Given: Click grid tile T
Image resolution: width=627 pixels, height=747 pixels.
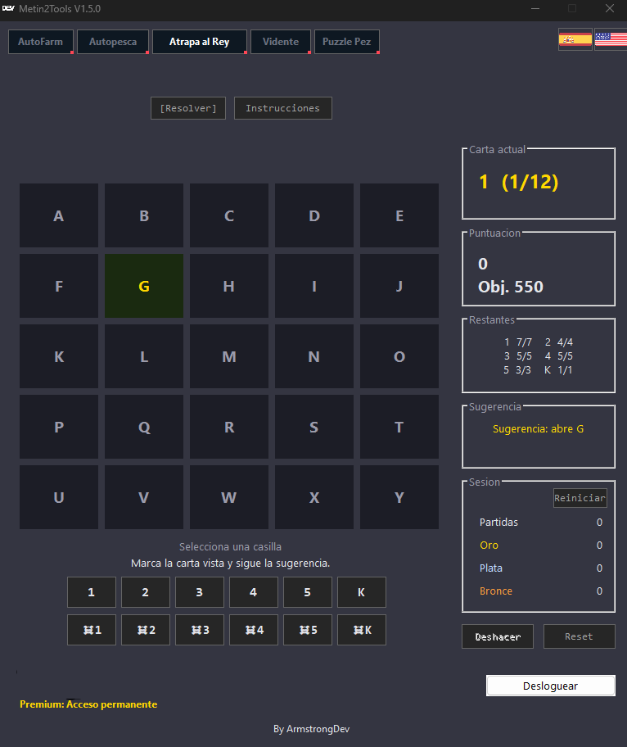Looking at the screenshot, I should click(x=399, y=427).
